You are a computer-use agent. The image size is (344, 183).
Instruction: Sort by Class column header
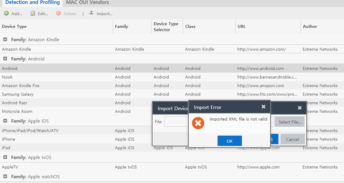click(209, 26)
